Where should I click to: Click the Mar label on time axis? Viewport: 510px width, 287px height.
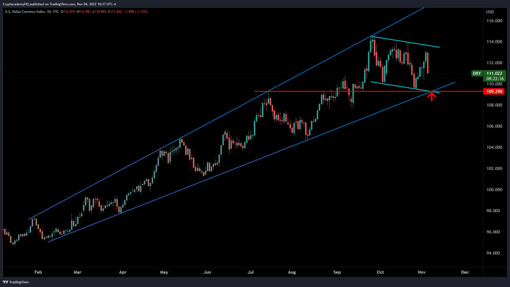tap(77, 272)
